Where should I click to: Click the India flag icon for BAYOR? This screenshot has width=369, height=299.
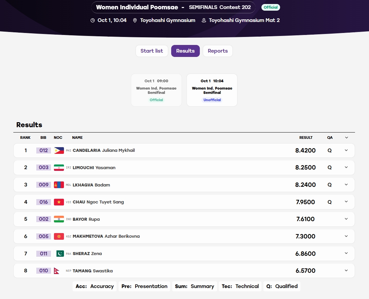[x=59, y=219]
